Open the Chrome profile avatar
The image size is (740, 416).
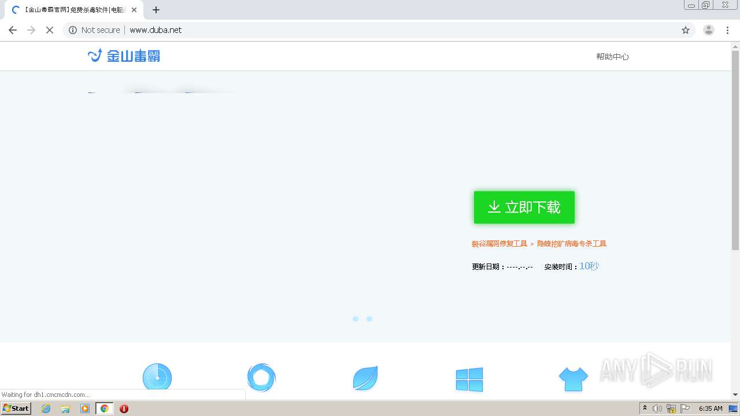709,30
